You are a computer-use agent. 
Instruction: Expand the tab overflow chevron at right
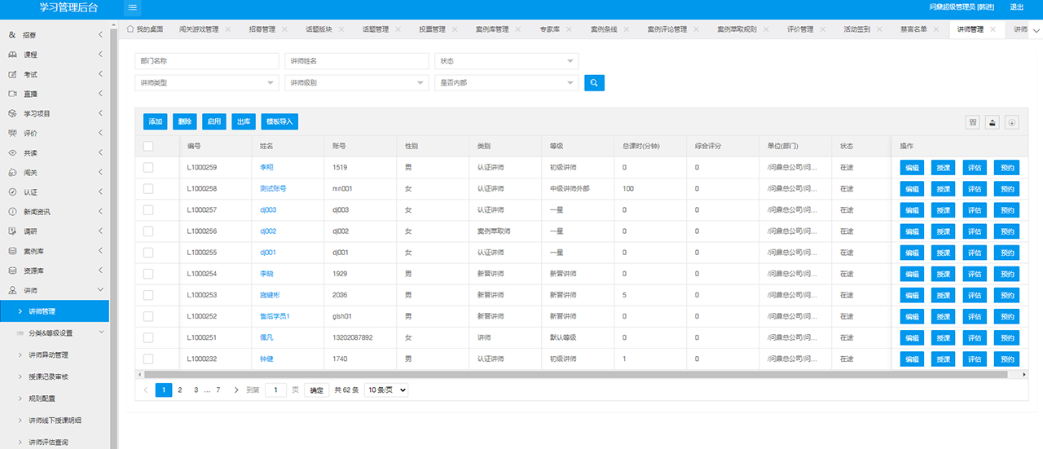pos(1036,30)
